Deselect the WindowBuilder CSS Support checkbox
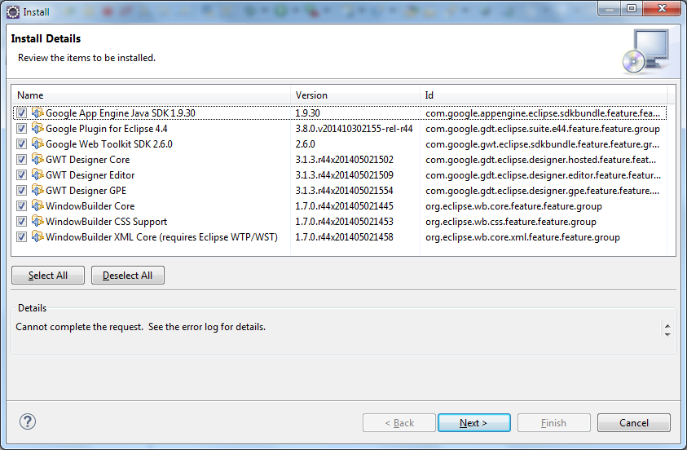The height and width of the screenshot is (450, 687). (21, 221)
